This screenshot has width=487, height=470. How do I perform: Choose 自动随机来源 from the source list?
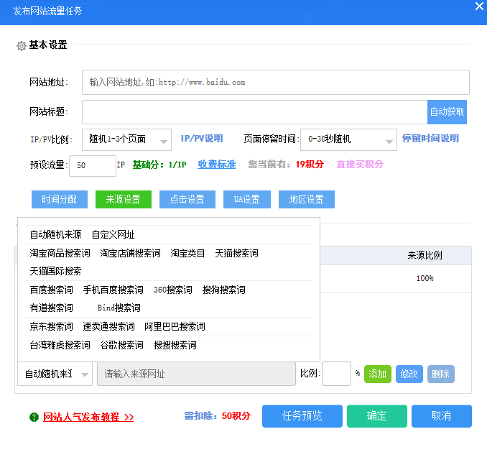click(55, 234)
